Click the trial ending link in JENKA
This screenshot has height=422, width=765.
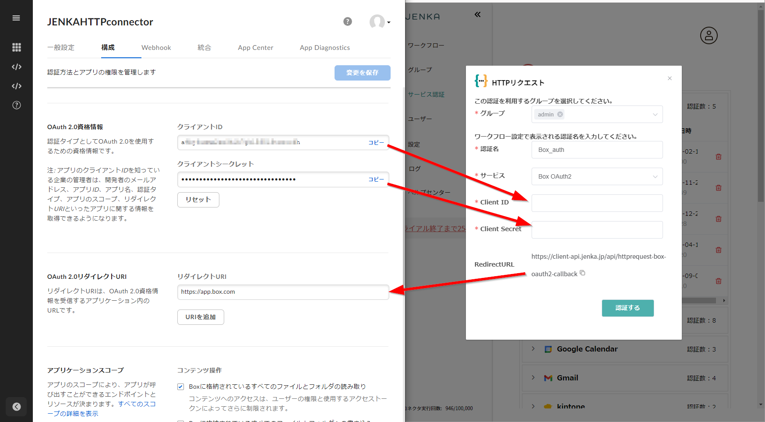tap(435, 229)
